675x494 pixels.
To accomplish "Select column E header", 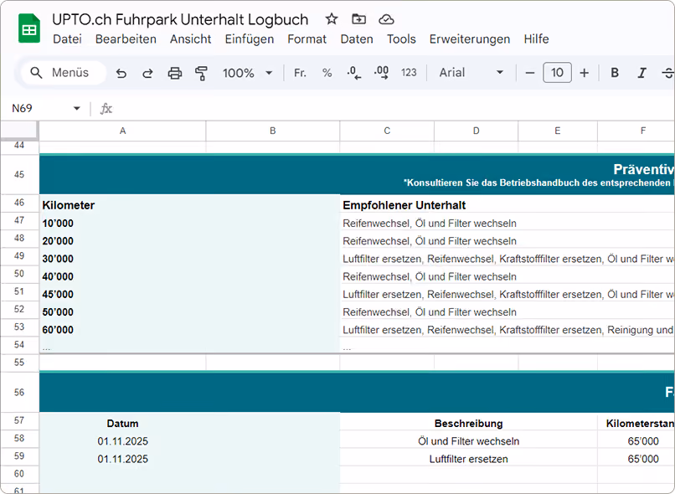I will 558,131.
